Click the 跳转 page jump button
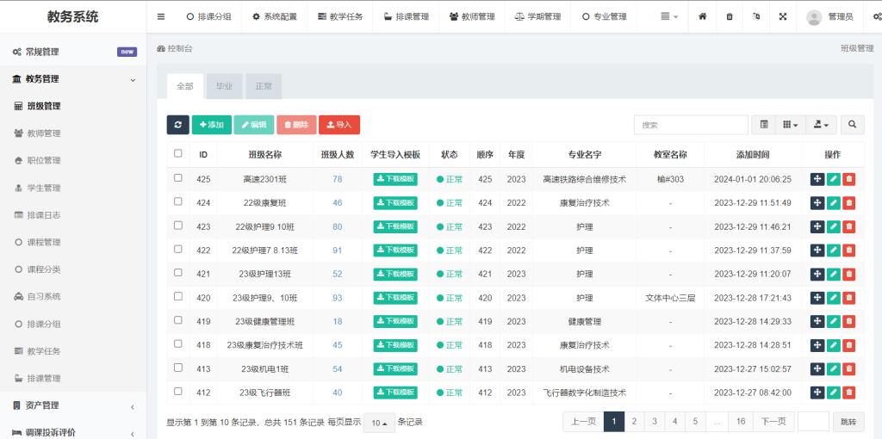Screen dimensions: 882x439 click(848, 421)
